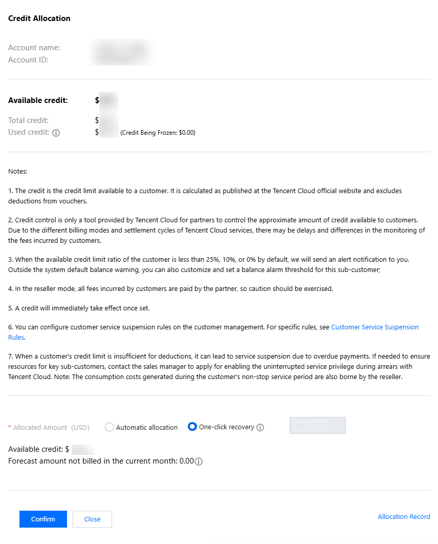Click the info icon after Forecast amount
The width and height of the screenshot is (438, 544).
(199, 462)
